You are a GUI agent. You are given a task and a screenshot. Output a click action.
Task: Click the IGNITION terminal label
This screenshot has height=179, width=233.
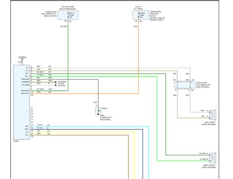point(25,91)
